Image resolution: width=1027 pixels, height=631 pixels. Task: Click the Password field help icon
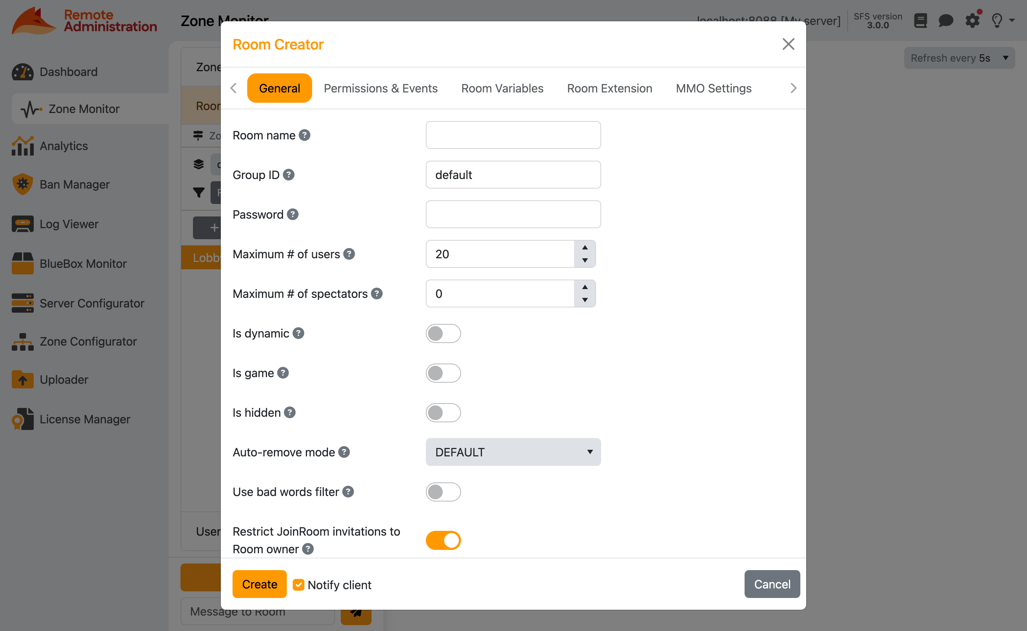[293, 214]
